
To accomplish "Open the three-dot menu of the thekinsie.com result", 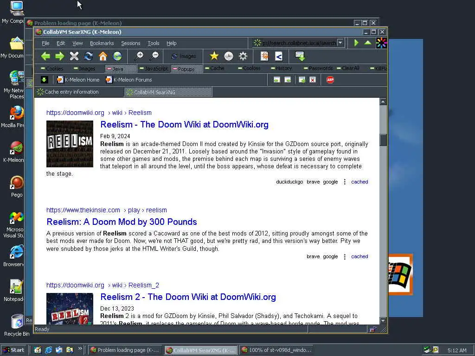I will click(345, 256).
